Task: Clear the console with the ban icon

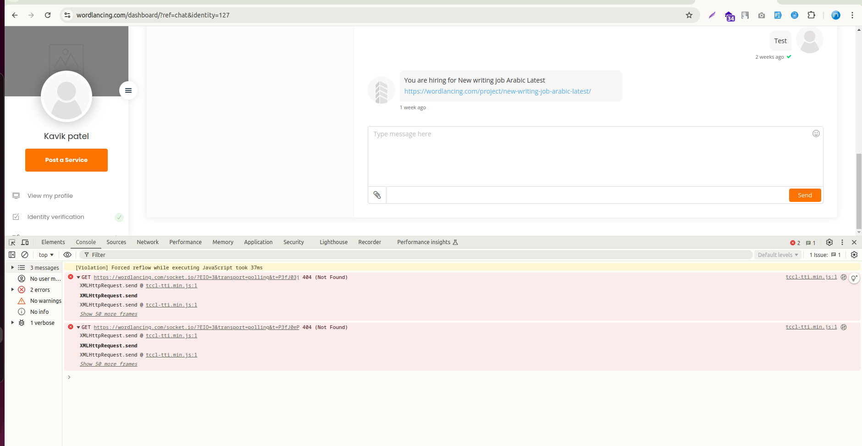Action: click(x=25, y=255)
